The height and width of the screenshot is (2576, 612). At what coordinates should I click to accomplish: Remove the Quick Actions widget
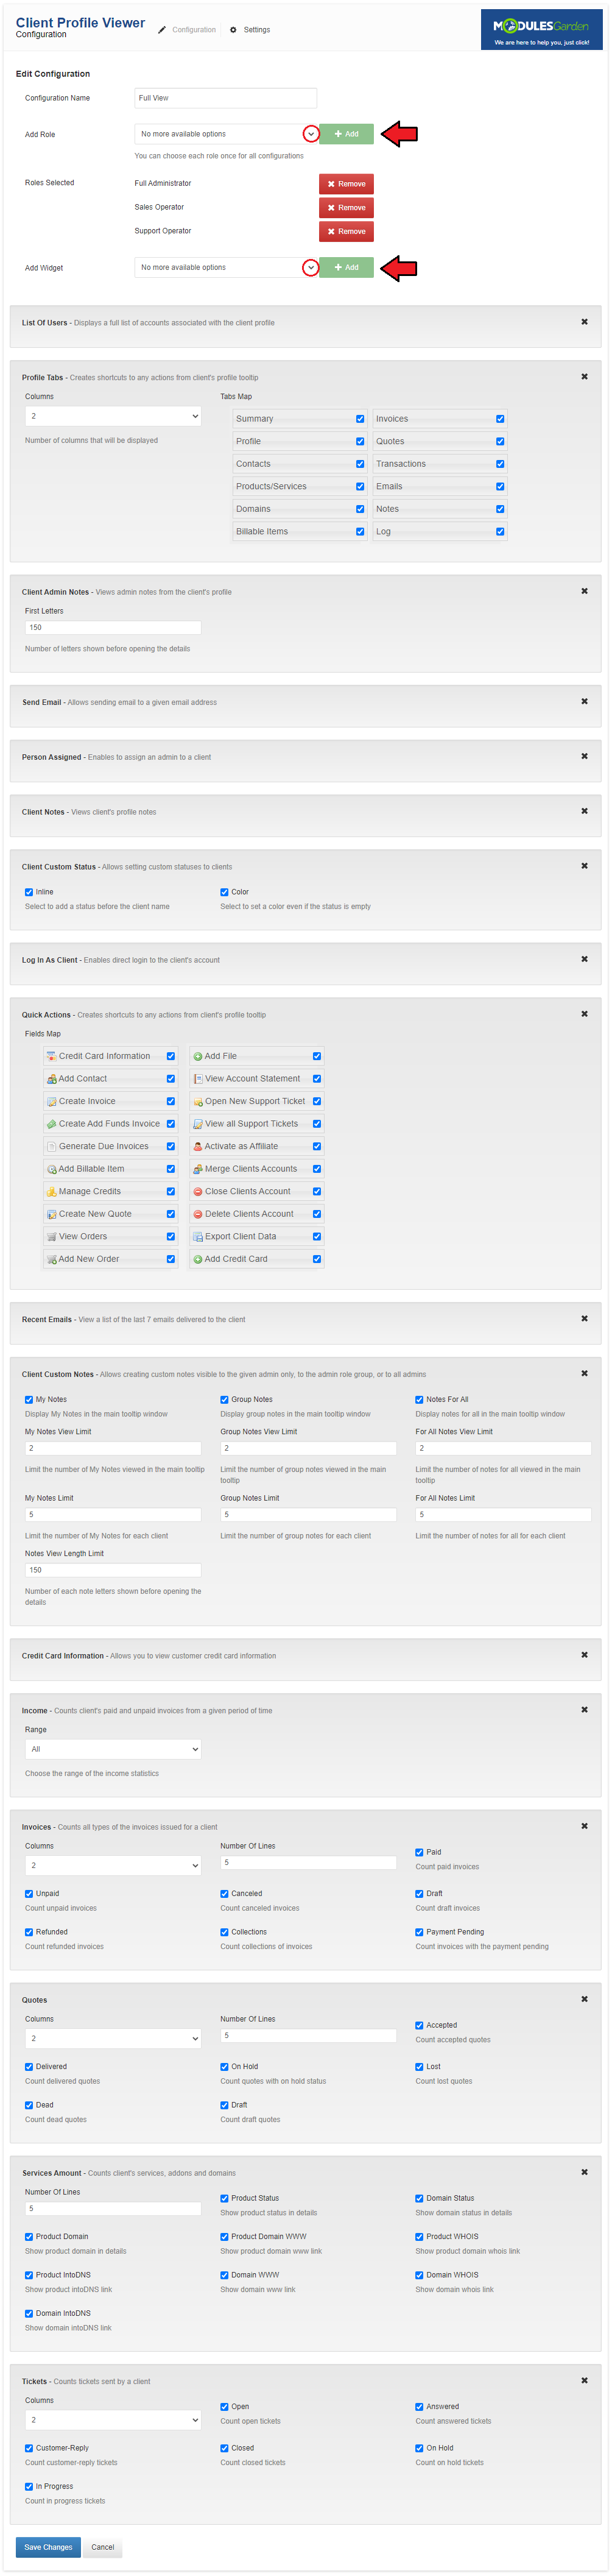tap(584, 1014)
